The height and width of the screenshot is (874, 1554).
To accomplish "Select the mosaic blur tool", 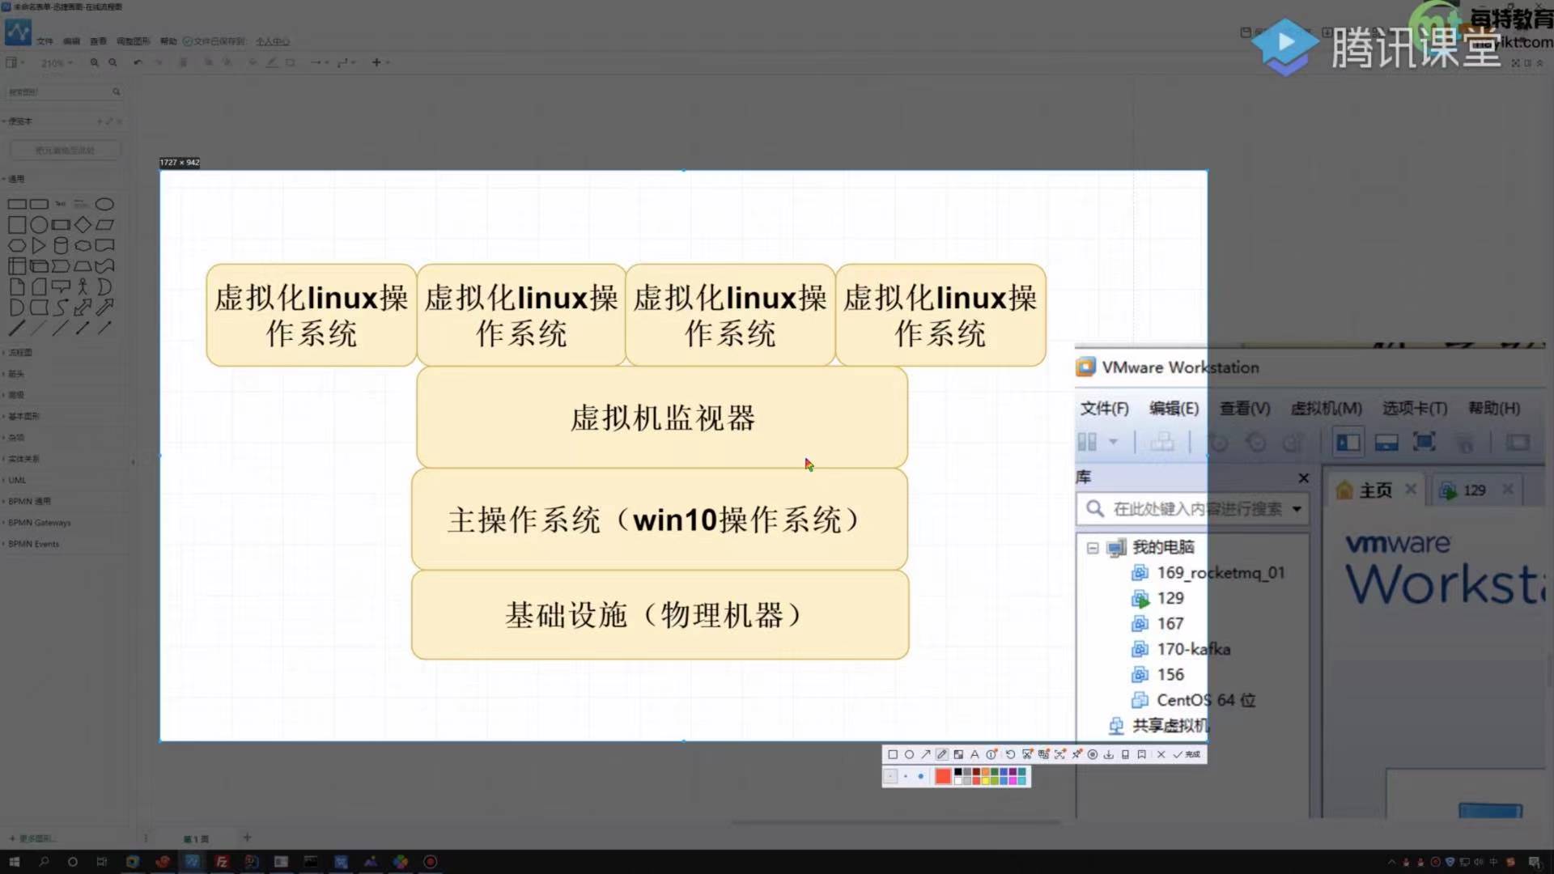I will (958, 754).
